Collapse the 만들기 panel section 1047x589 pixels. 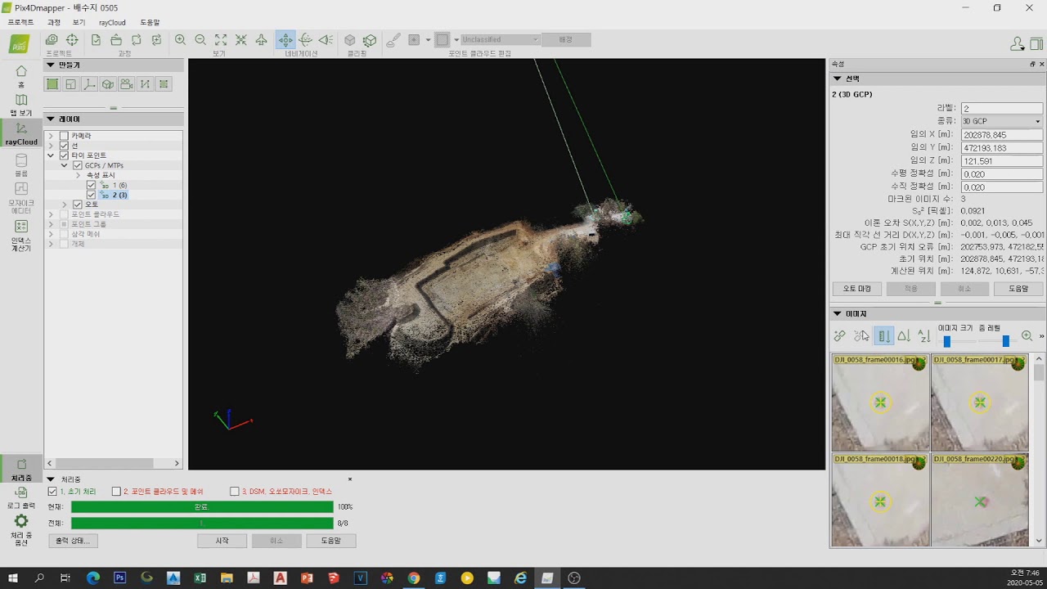click(51, 65)
